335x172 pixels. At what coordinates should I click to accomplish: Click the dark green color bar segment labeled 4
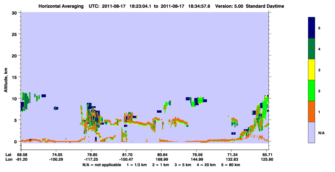312,49
